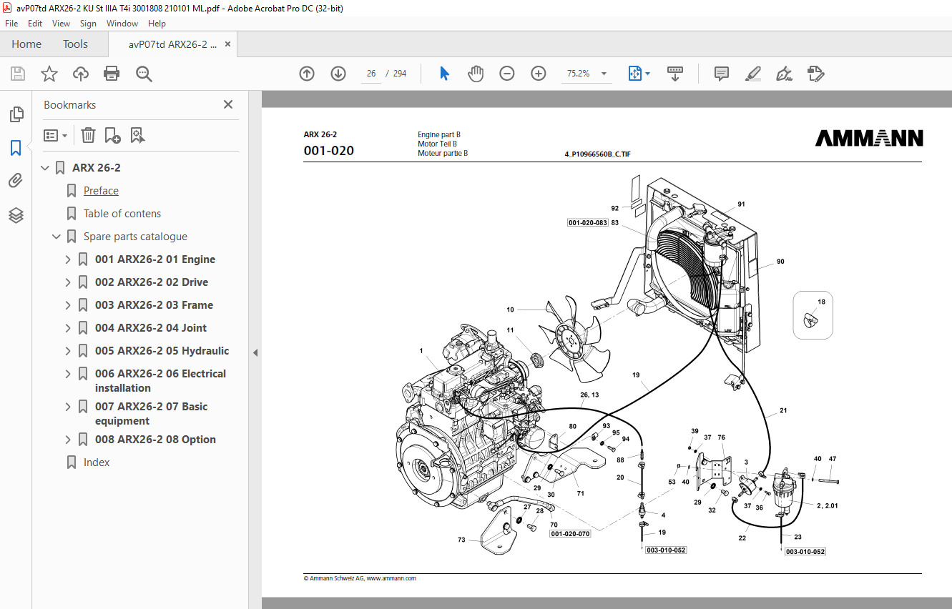The height and width of the screenshot is (609, 952).
Task: Click the cloud upload icon
Action: 81,74
